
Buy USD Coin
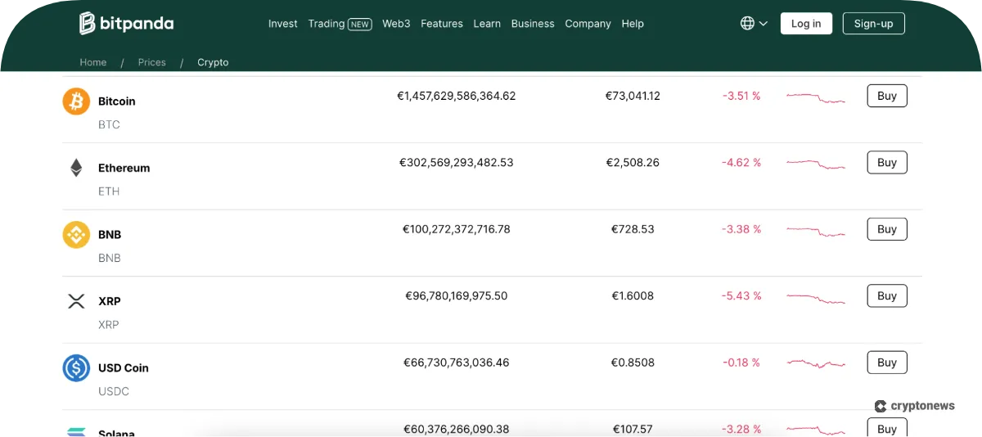[887, 363]
